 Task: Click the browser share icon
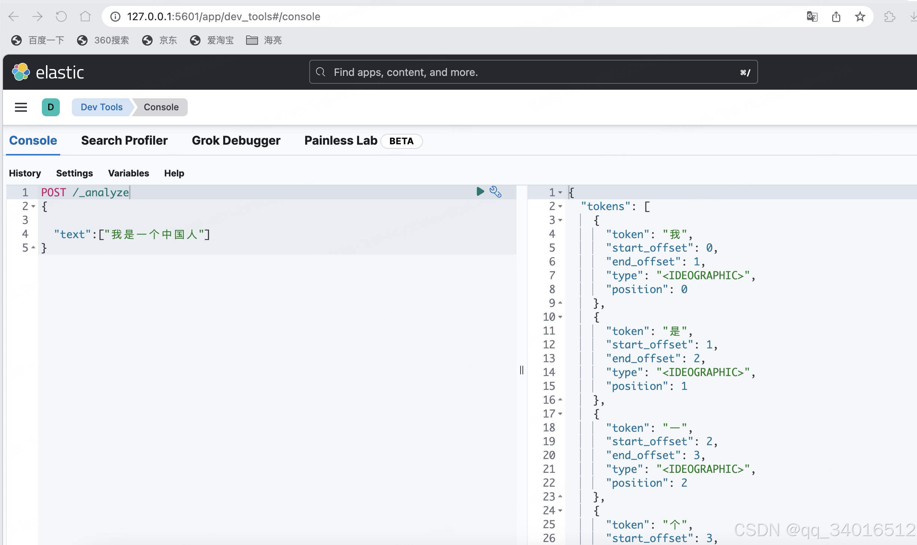[x=836, y=17]
